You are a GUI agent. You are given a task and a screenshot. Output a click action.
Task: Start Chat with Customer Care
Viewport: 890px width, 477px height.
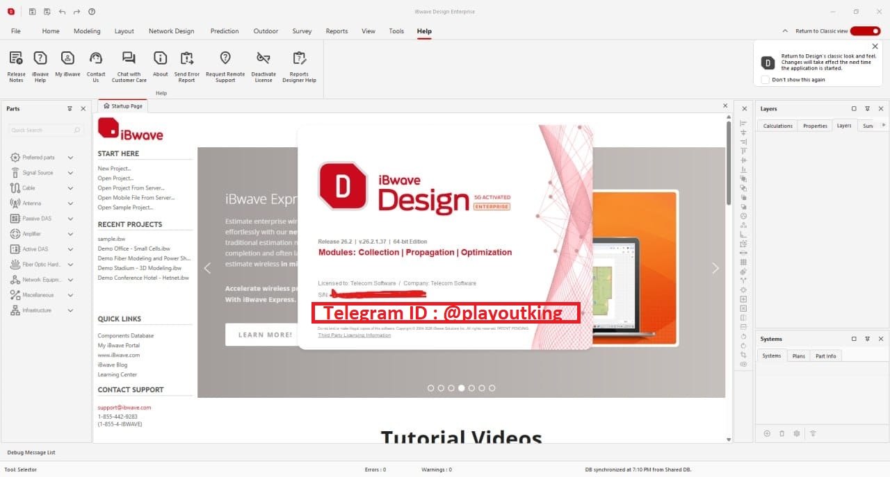point(129,67)
